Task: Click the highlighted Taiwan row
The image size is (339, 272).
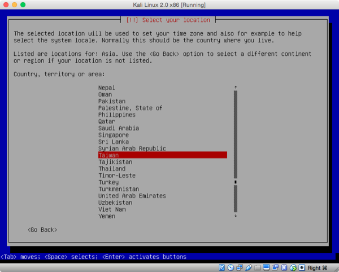Action: 163,155
